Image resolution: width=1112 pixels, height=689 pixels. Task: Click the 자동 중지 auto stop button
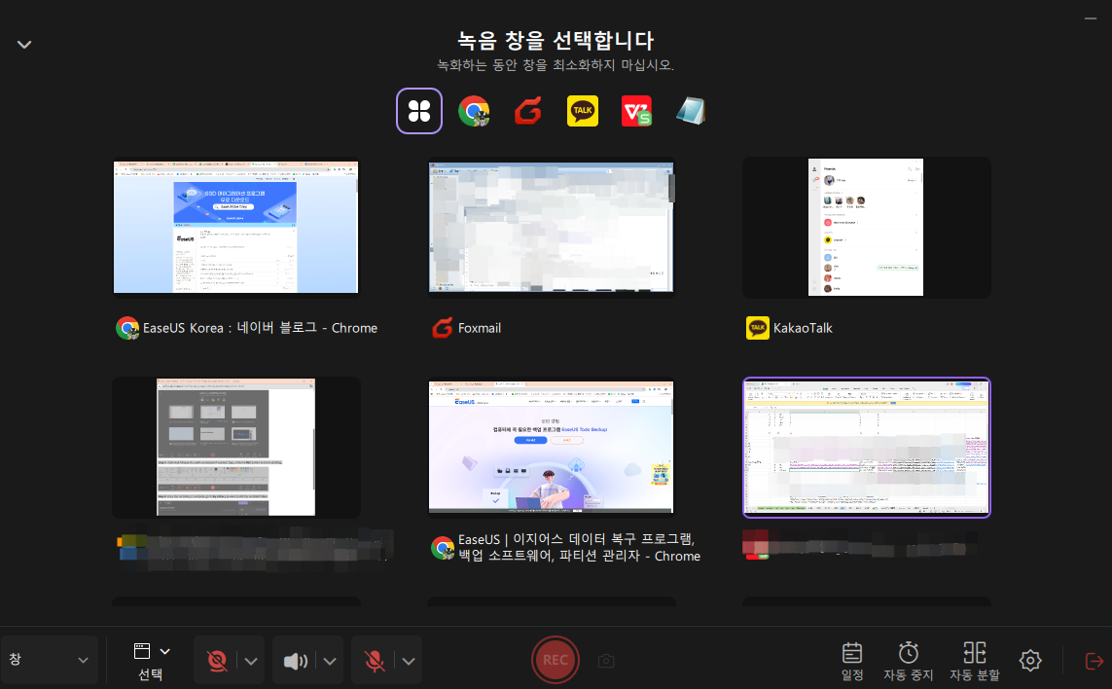click(908, 660)
